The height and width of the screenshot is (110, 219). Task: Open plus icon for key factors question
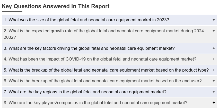point(214,48)
